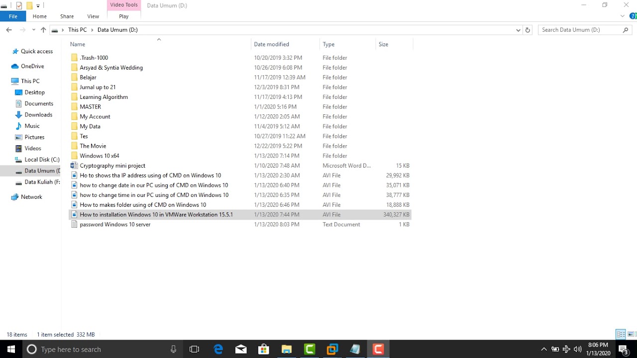Click the taskbar search box
The width and height of the screenshot is (637, 358).
[103, 349]
